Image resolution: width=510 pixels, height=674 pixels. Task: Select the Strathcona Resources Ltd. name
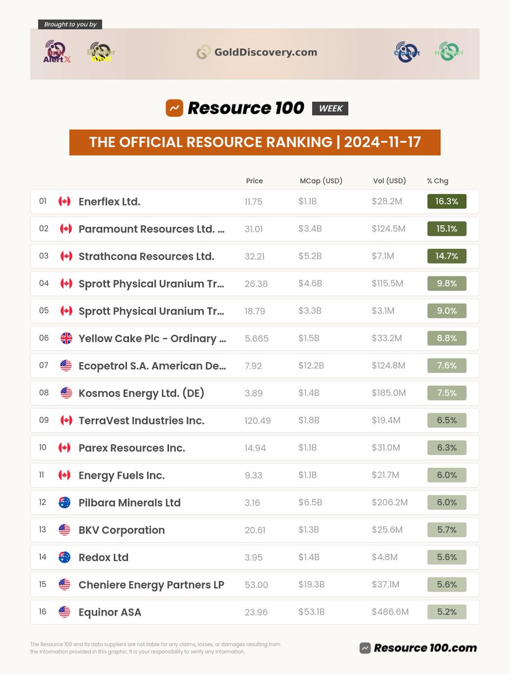(147, 256)
